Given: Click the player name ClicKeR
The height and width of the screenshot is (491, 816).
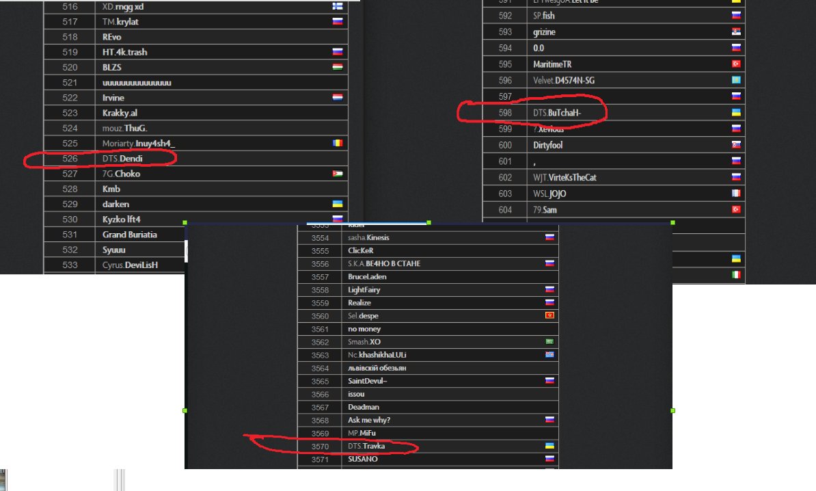Looking at the screenshot, I should point(361,250).
